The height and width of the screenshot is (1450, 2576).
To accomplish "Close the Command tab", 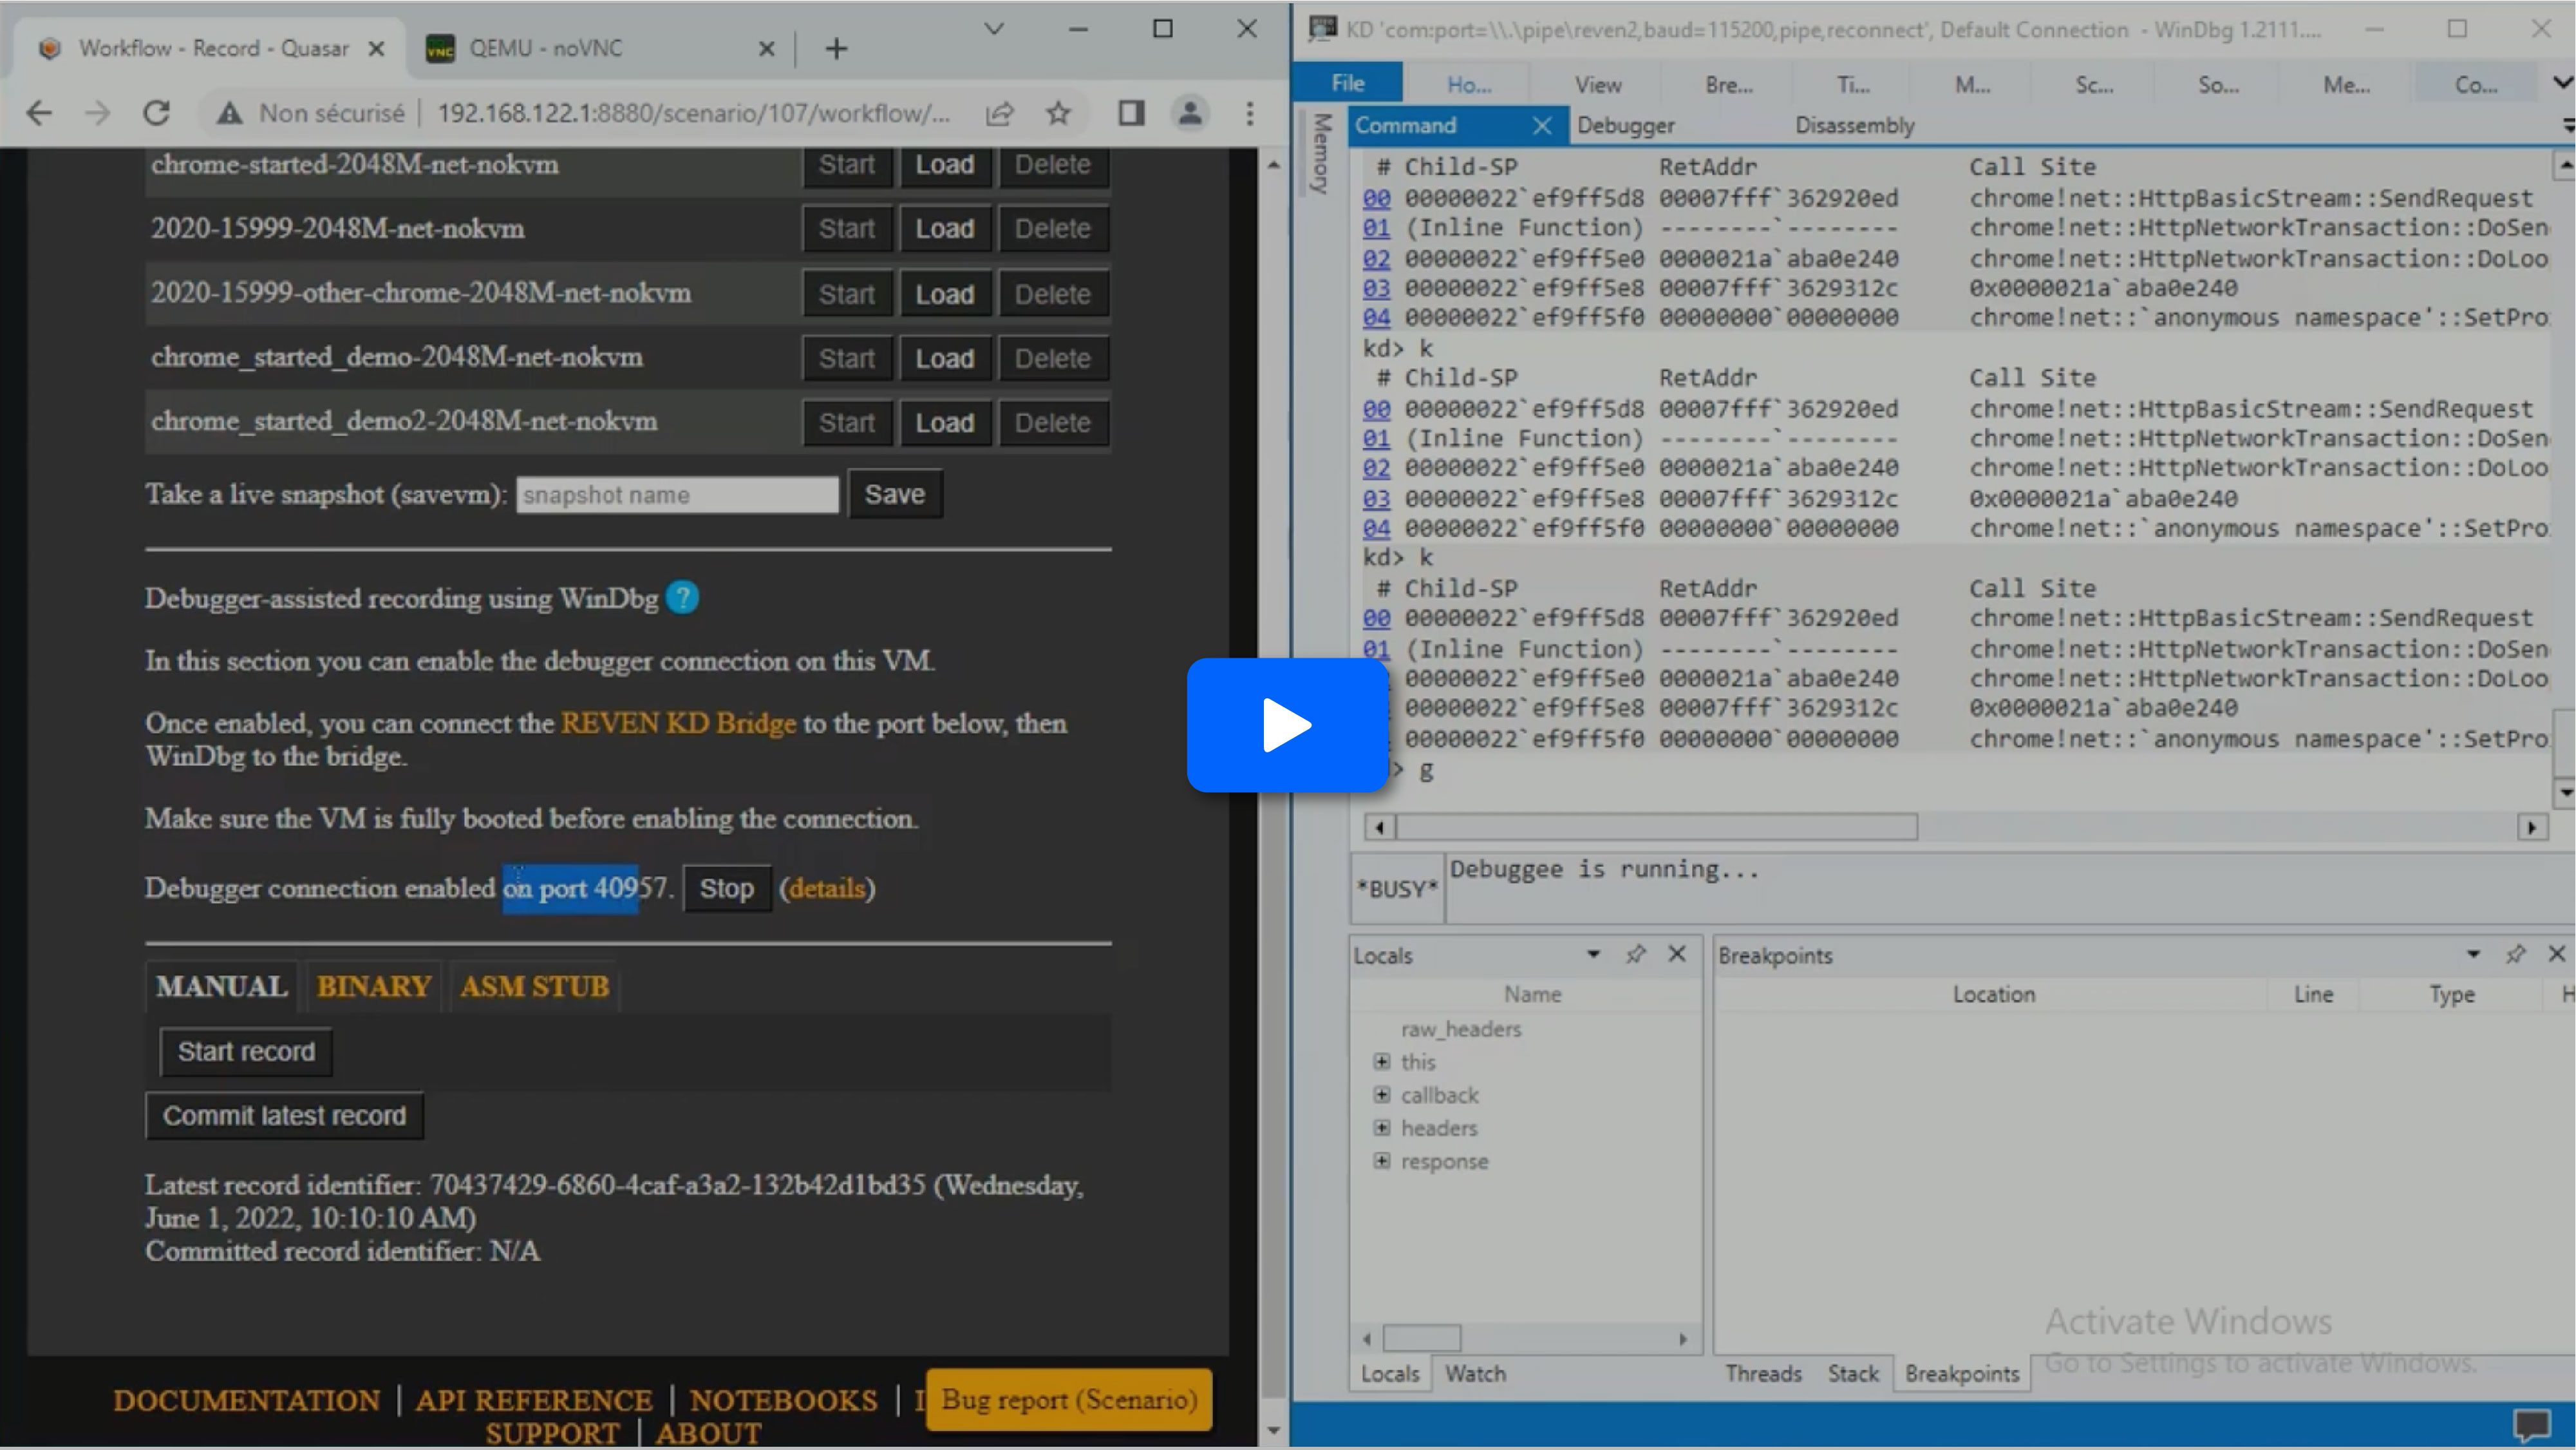I will [1541, 126].
